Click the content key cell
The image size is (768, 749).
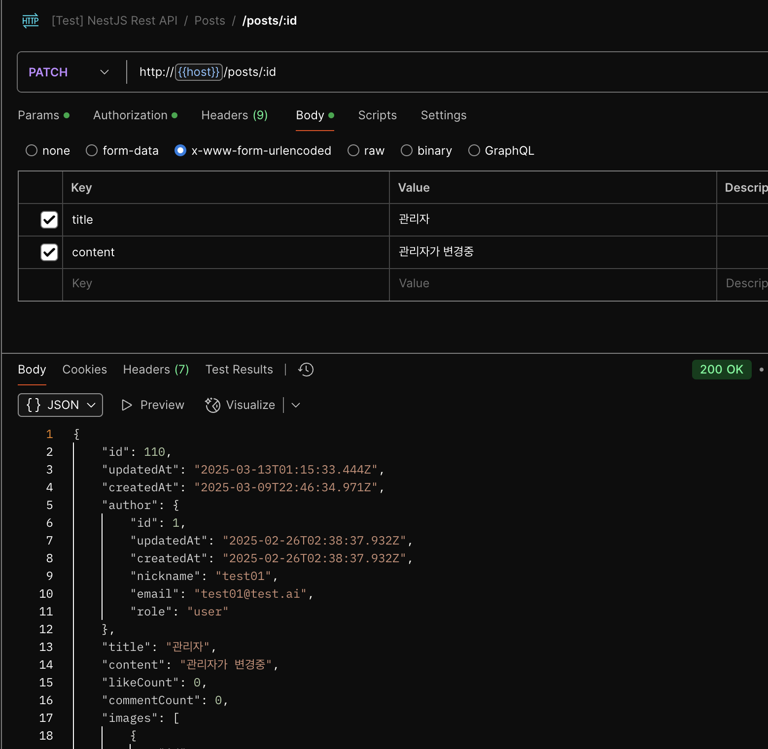tap(226, 252)
